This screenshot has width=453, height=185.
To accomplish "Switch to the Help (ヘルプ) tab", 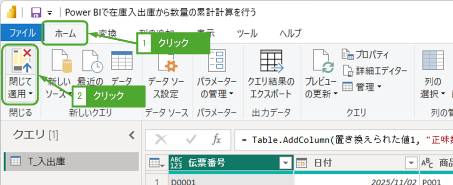I will click(290, 33).
